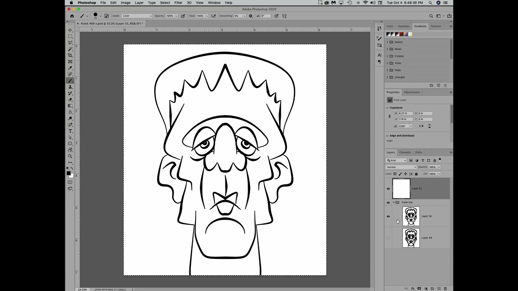Select the Rectangle shape tool
This screenshot has width=518, height=291.
pyautogui.click(x=70, y=143)
